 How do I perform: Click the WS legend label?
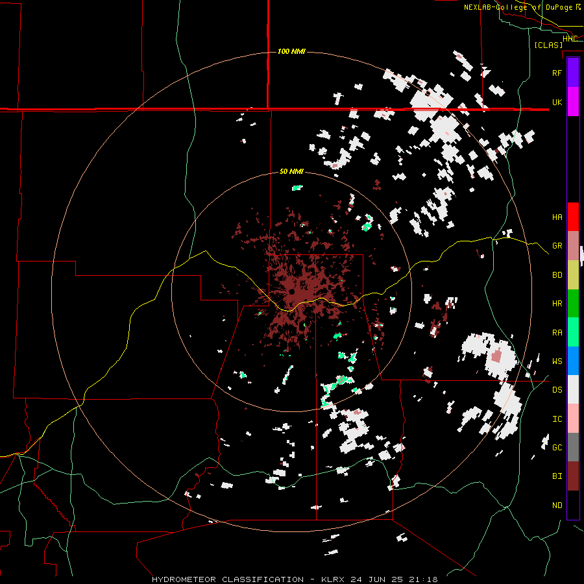pyautogui.click(x=557, y=361)
